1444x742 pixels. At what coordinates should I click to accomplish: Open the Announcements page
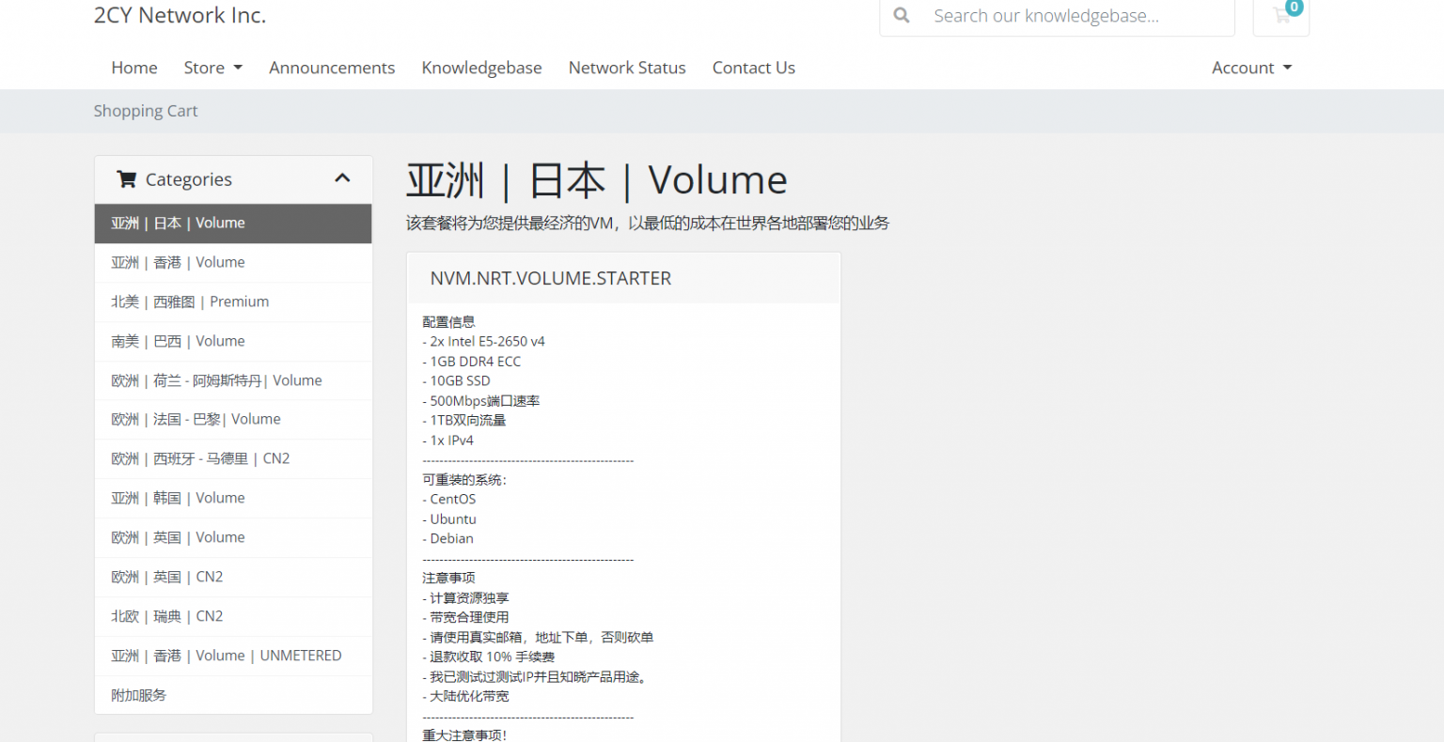[332, 68]
